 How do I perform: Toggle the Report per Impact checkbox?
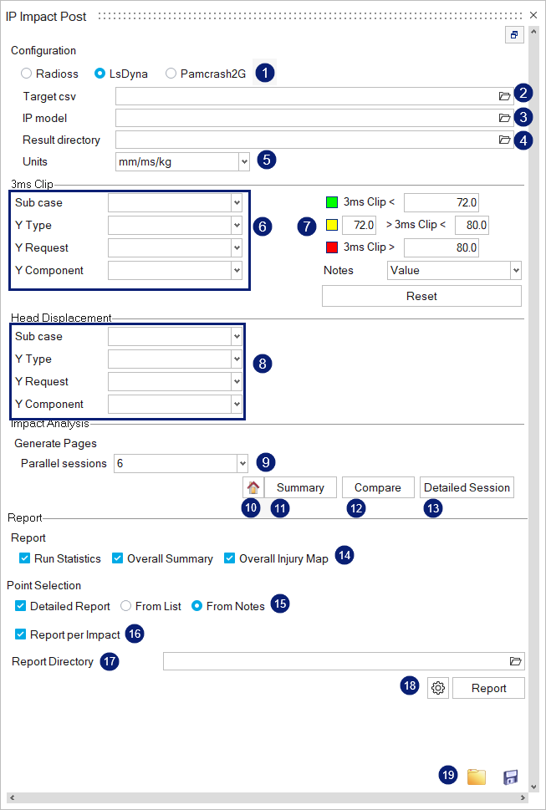(21, 634)
